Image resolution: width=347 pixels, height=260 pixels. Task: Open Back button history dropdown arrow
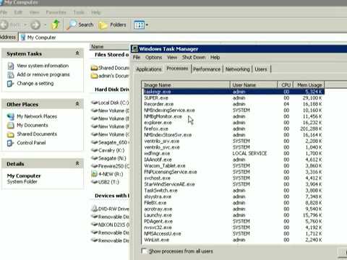point(25,25)
